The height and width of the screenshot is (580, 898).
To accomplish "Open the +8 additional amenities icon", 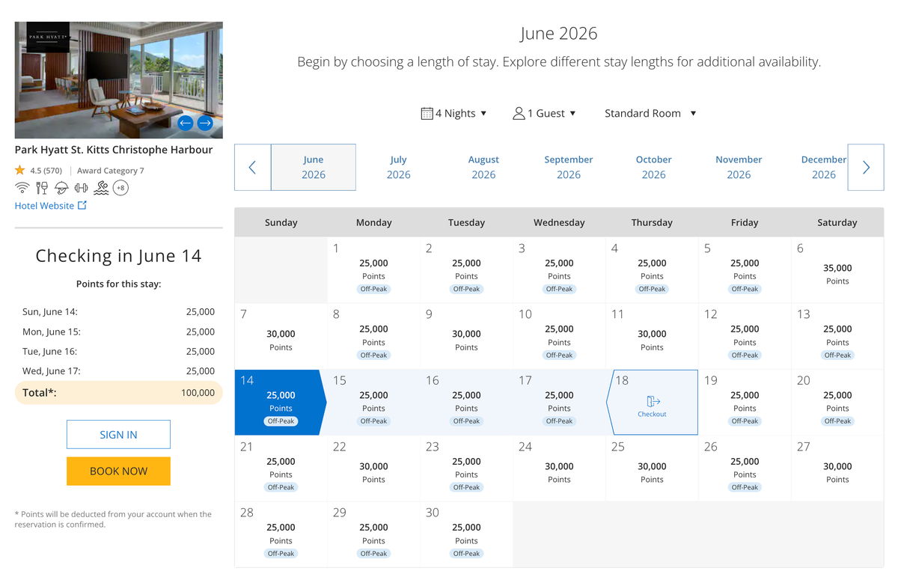I will (x=120, y=188).
